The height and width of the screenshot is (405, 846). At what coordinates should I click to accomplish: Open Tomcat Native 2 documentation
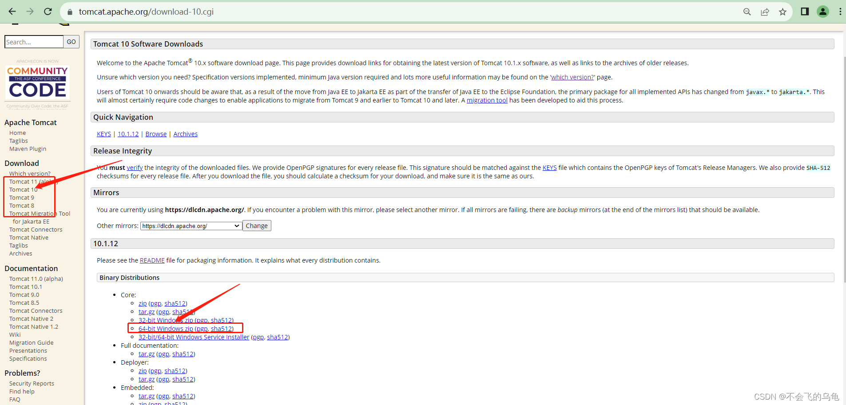[31, 319]
